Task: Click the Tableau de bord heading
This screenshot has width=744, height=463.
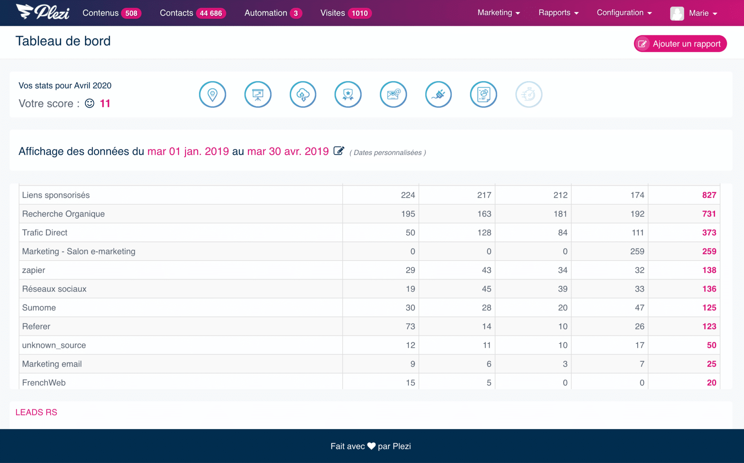Action: point(63,41)
